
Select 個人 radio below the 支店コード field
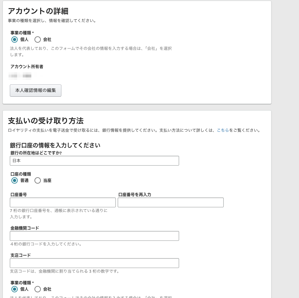(15, 289)
